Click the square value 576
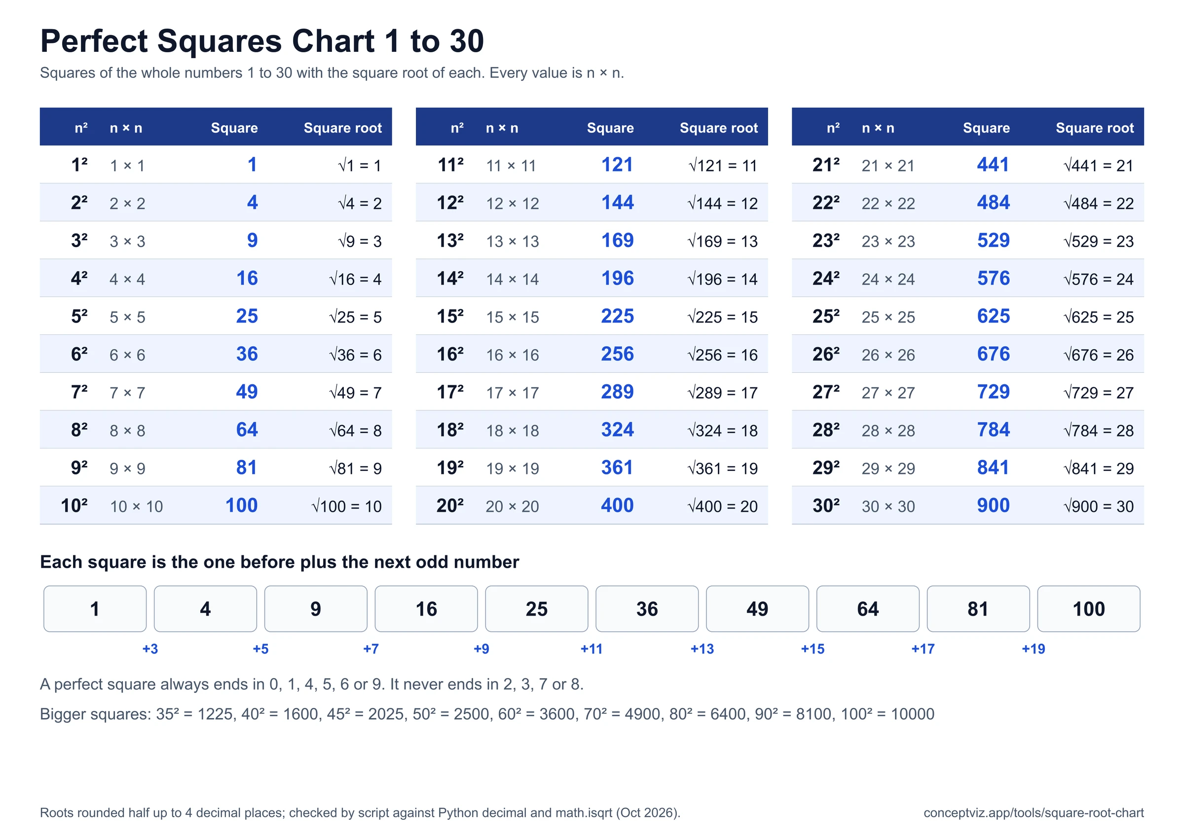The image size is (1184, 837). point(993,279)
